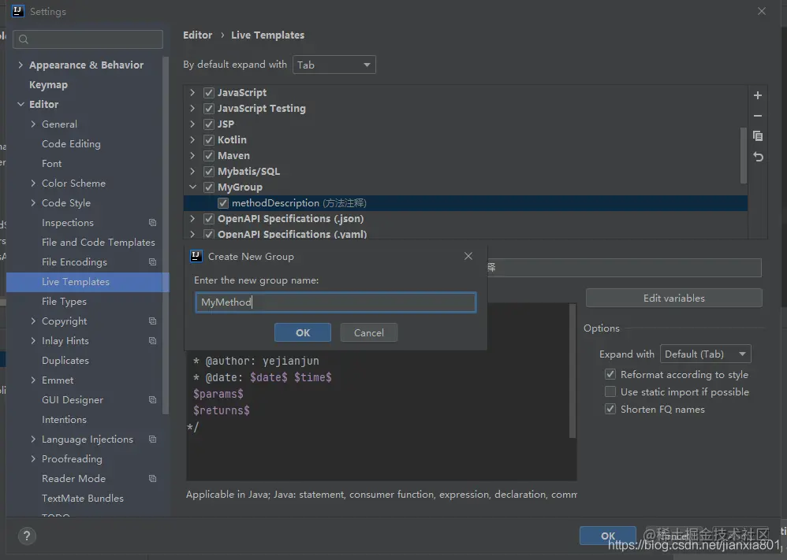Toggle the MyGroup checkbox
787x560 pixels.
pyautogui.click(x=209, y=187)
